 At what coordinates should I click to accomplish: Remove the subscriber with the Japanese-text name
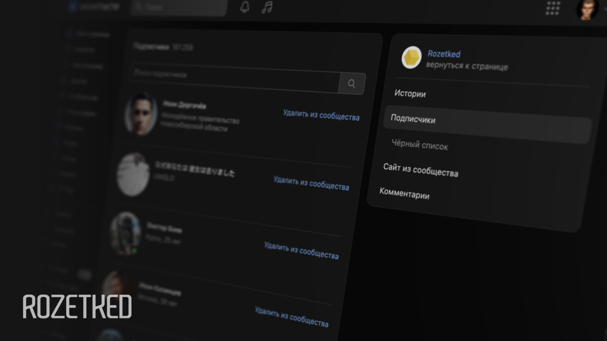311,184
